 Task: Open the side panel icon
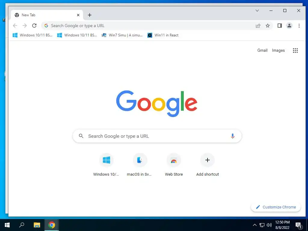[279, 26]
